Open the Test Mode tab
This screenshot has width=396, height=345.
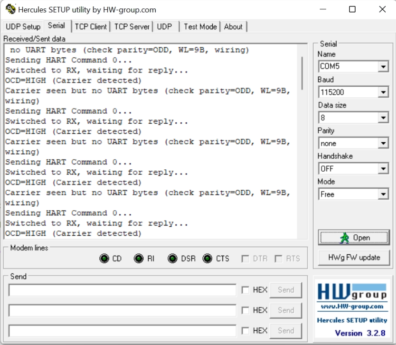coord(200,27)
